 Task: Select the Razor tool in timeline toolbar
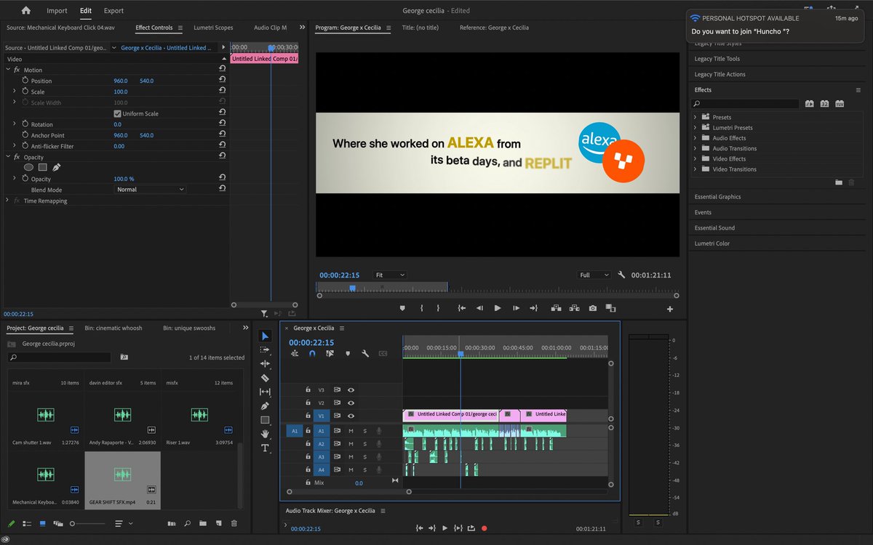[265, 378]
